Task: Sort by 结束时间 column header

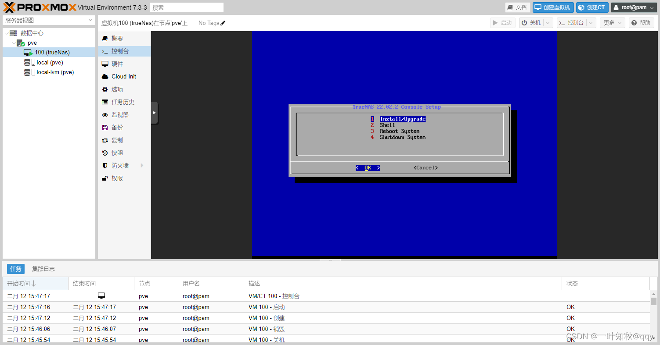Action: (x=101, y=284)
